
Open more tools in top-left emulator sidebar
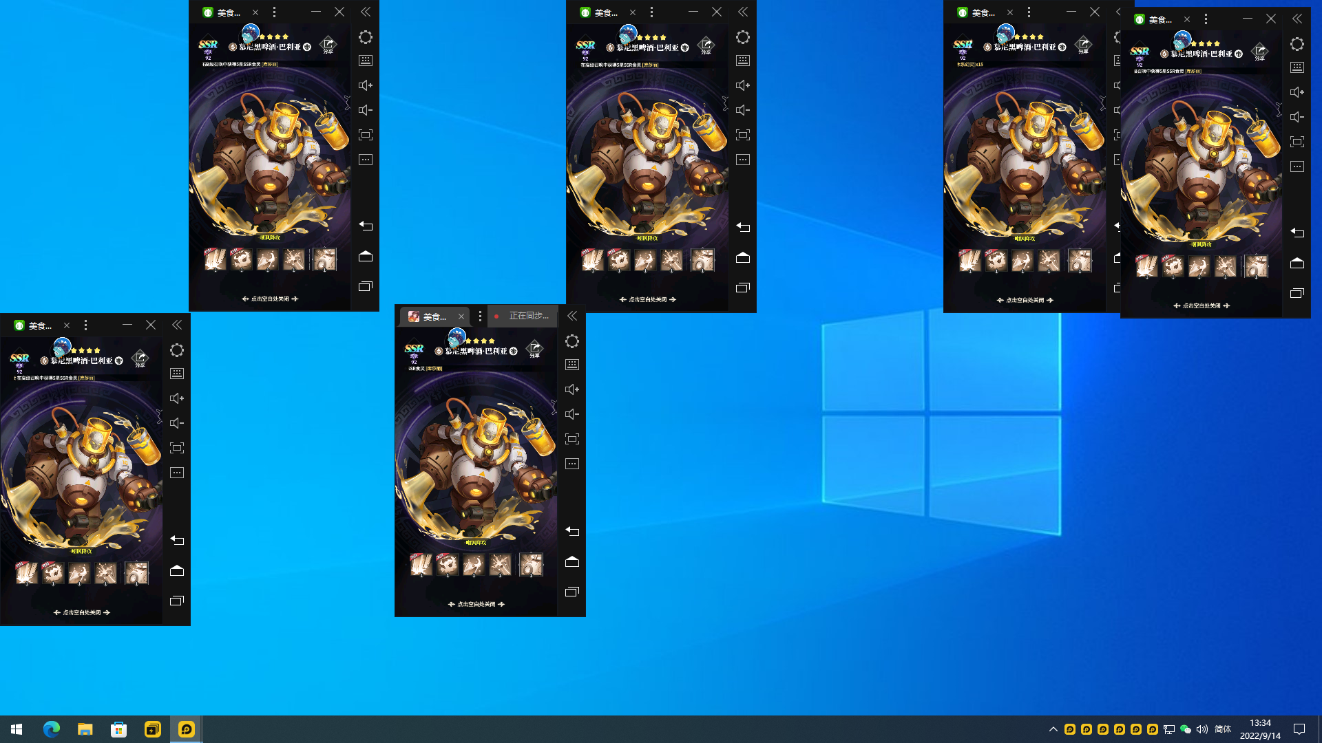pos(366,160)
